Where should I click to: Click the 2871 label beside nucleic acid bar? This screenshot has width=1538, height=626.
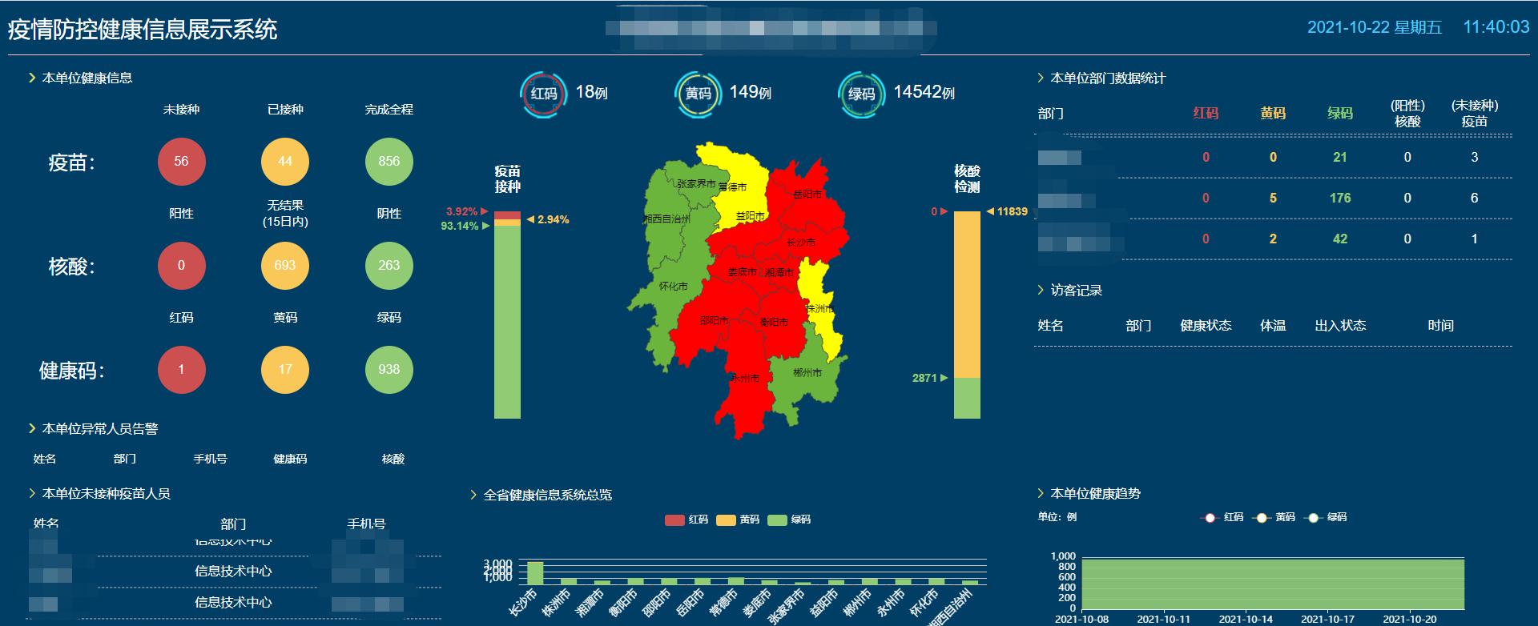click(924, 378)
